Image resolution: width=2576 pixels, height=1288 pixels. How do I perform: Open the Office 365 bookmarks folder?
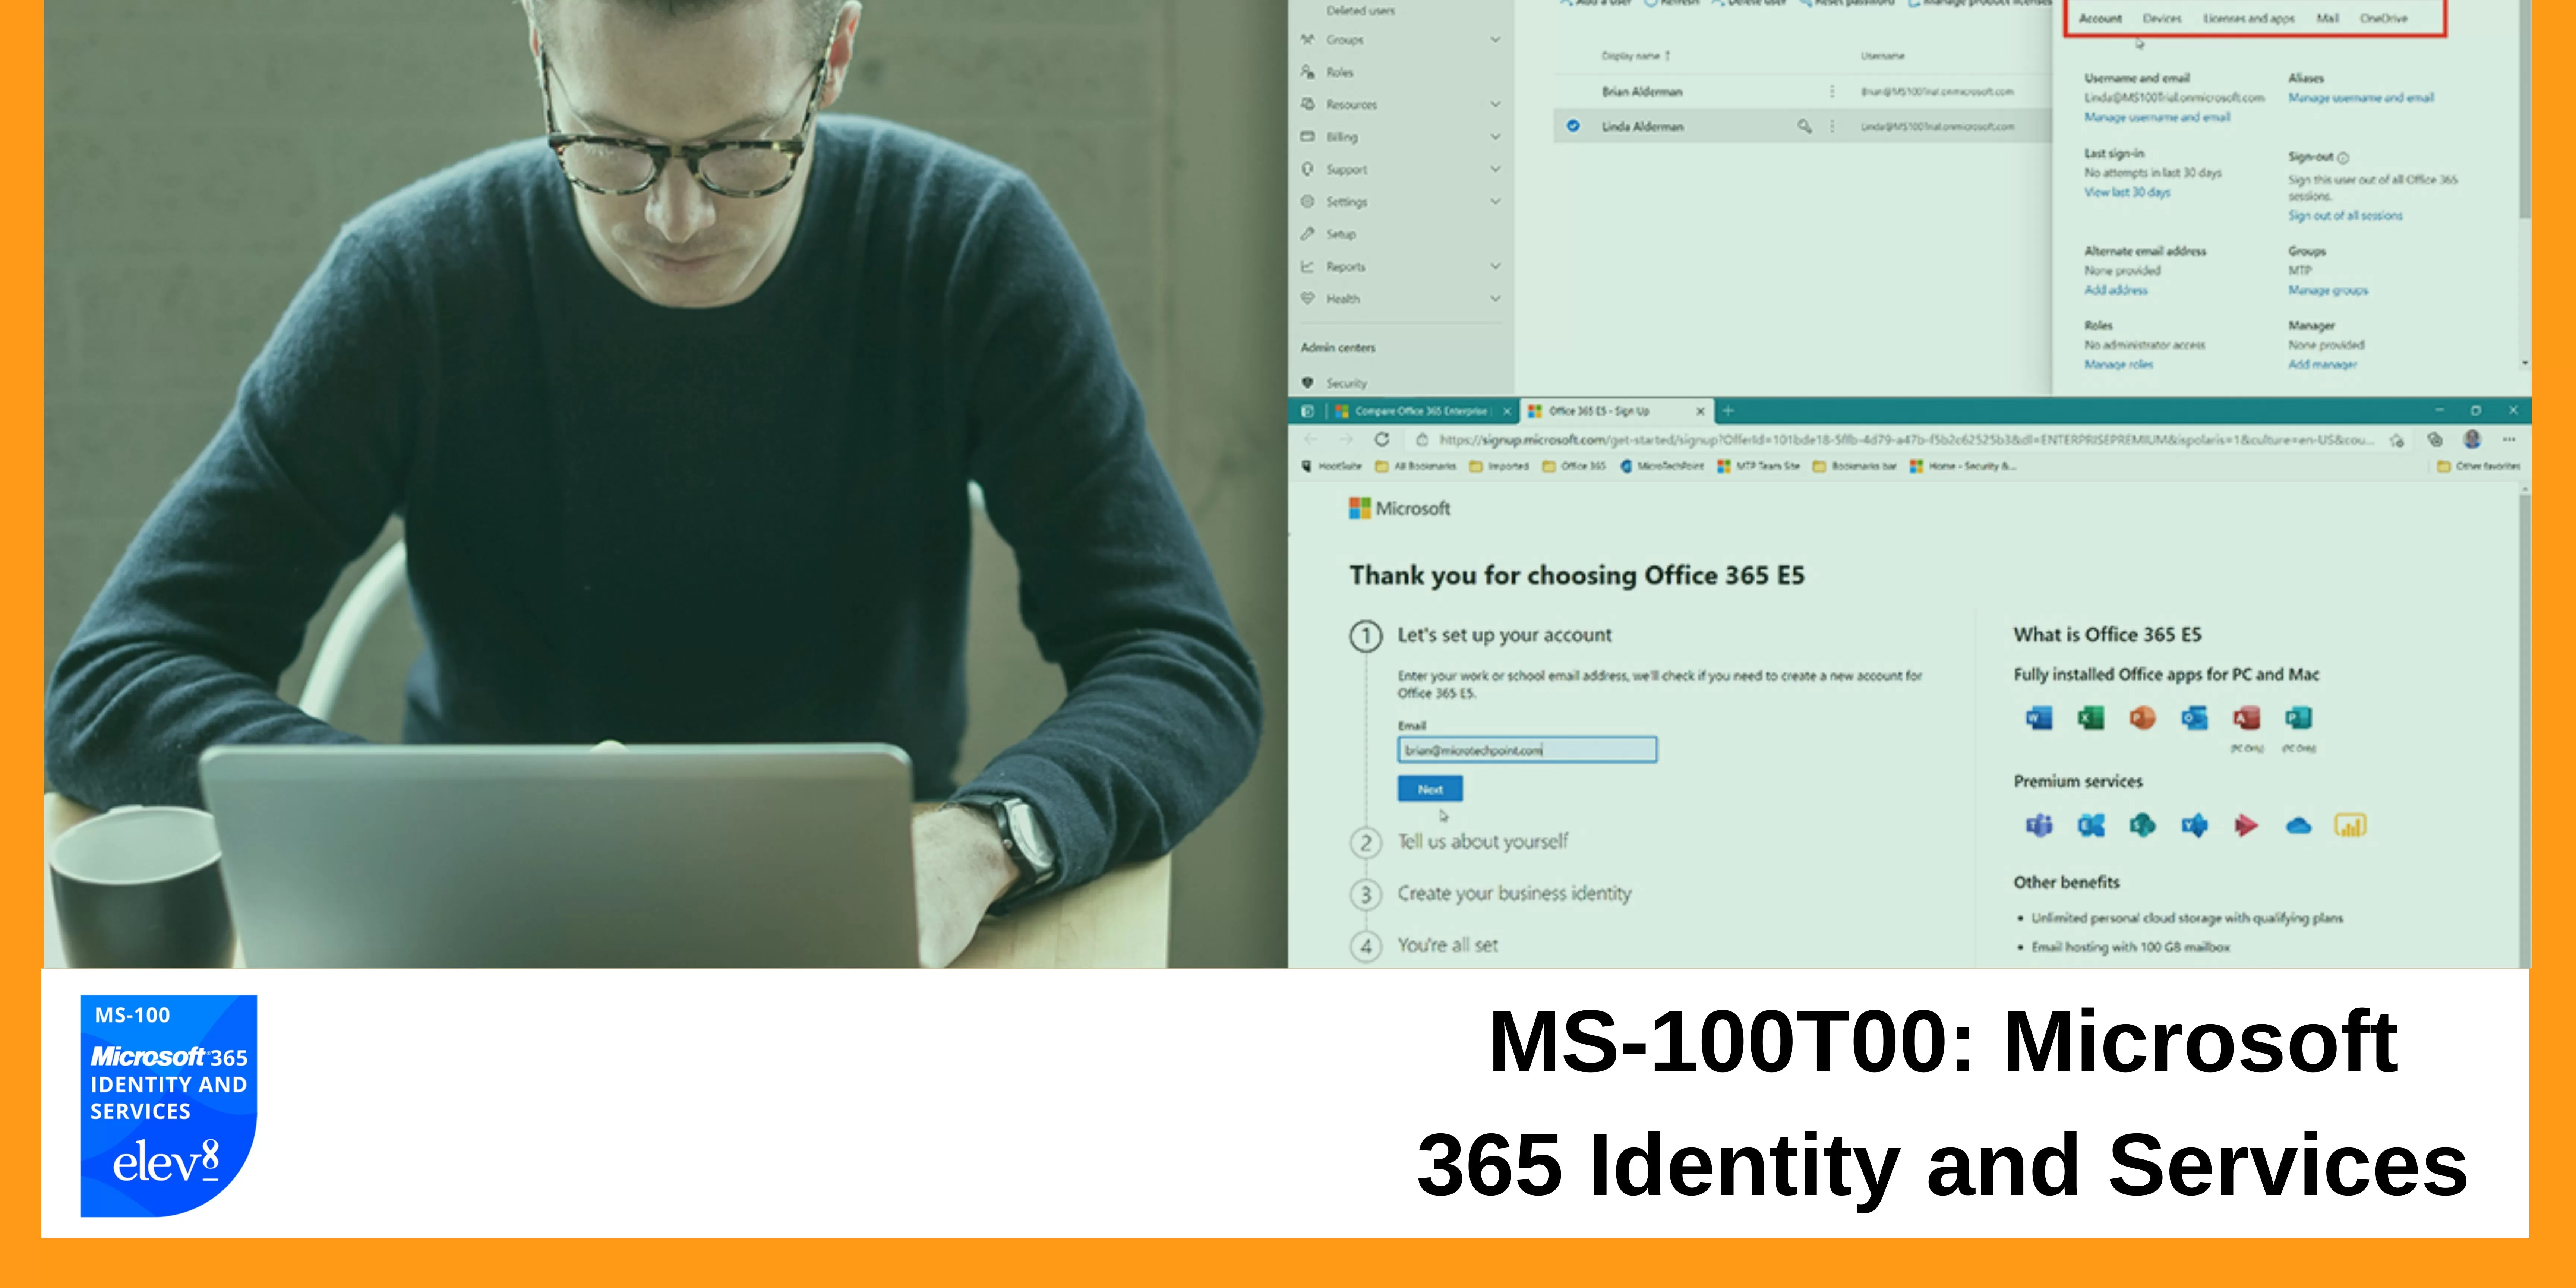click(x=1574, y=466)
